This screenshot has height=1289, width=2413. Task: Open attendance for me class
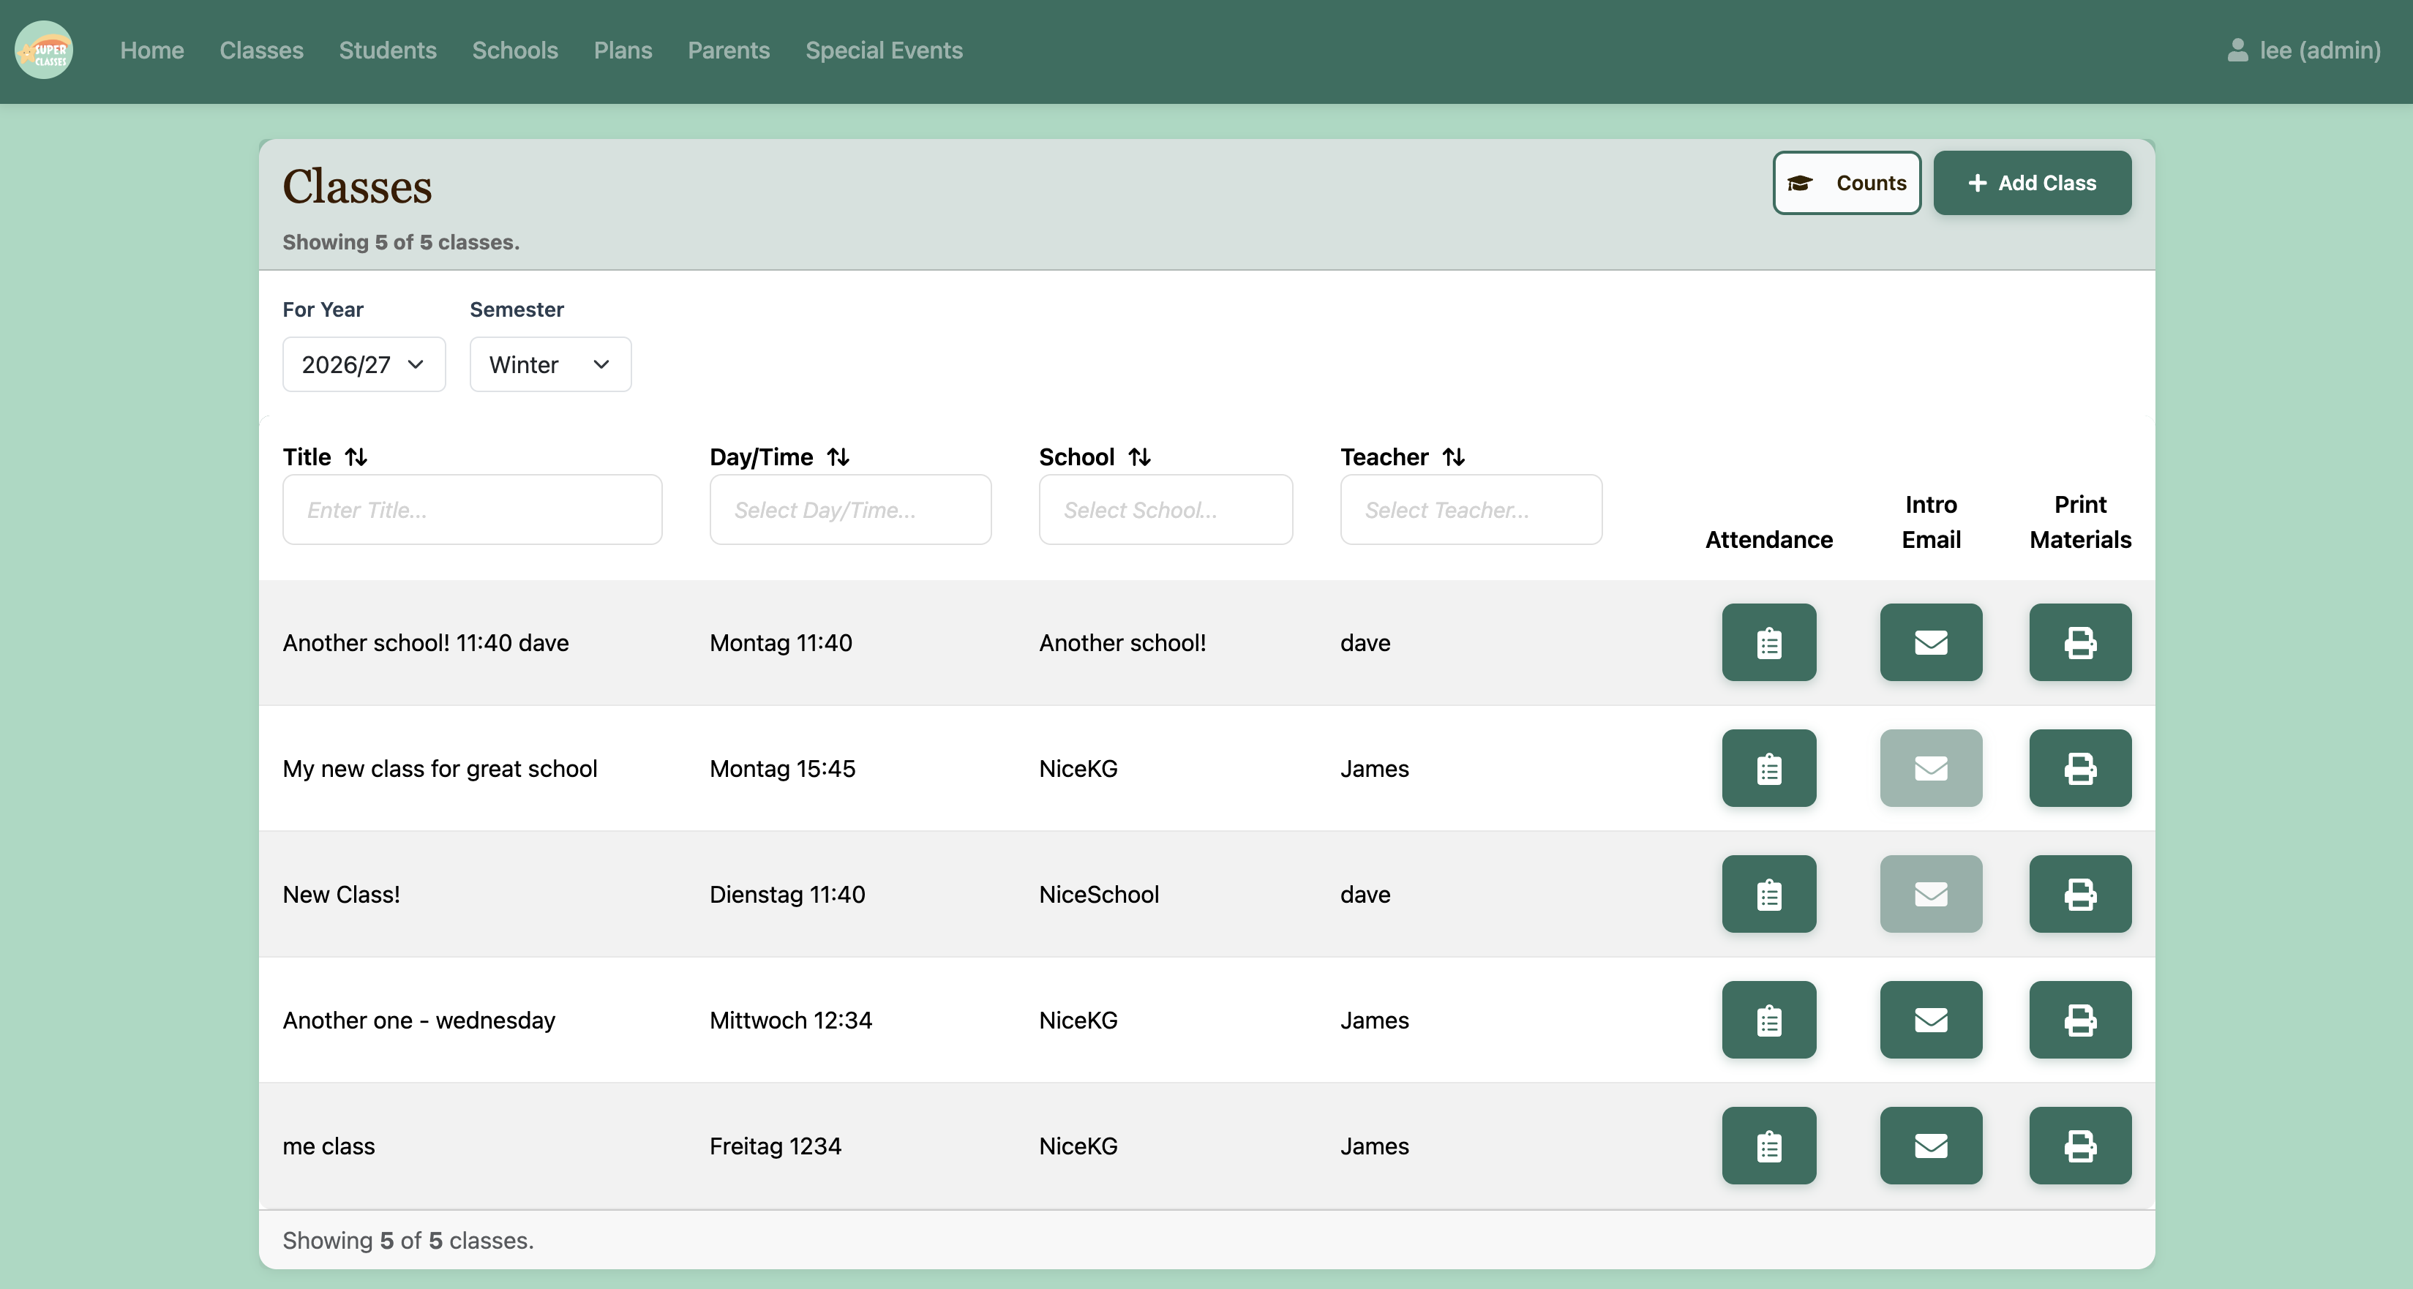(x=1768, y=1146)
